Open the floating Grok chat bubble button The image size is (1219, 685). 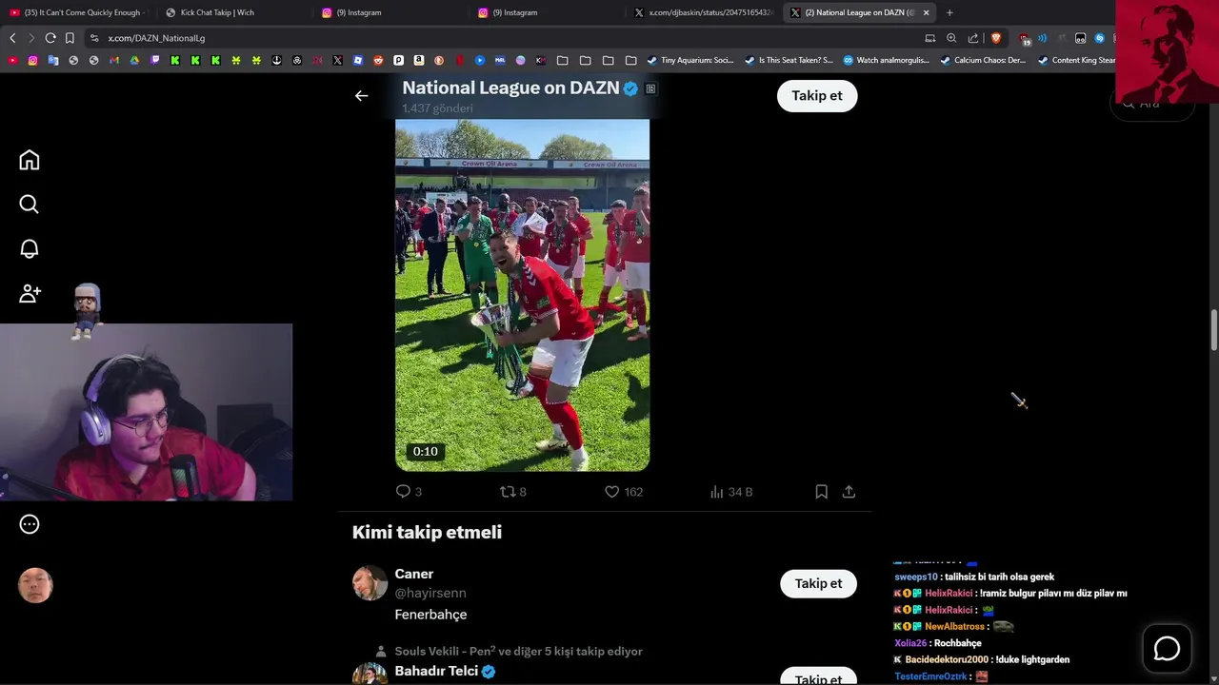tap(1167, 649)
